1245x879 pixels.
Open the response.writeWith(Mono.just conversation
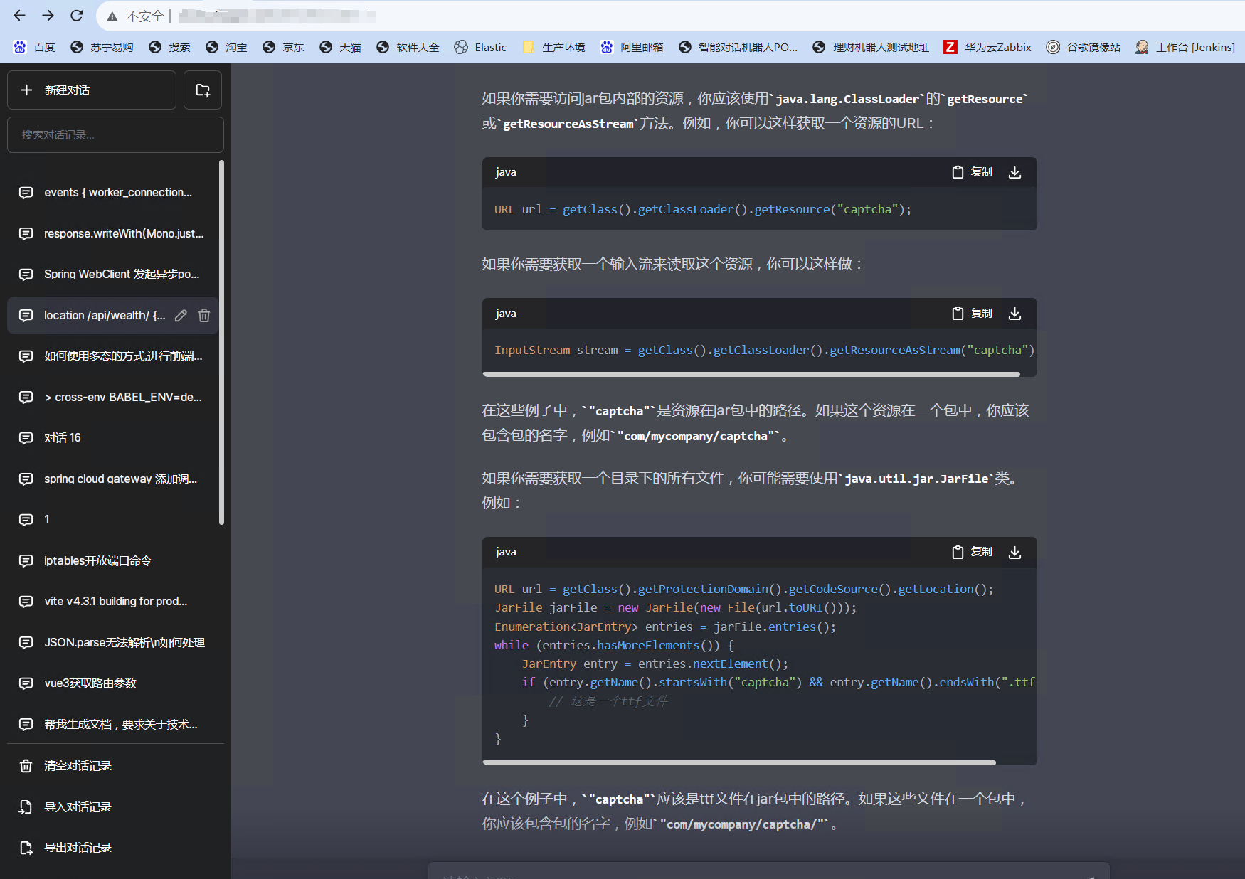114,233
